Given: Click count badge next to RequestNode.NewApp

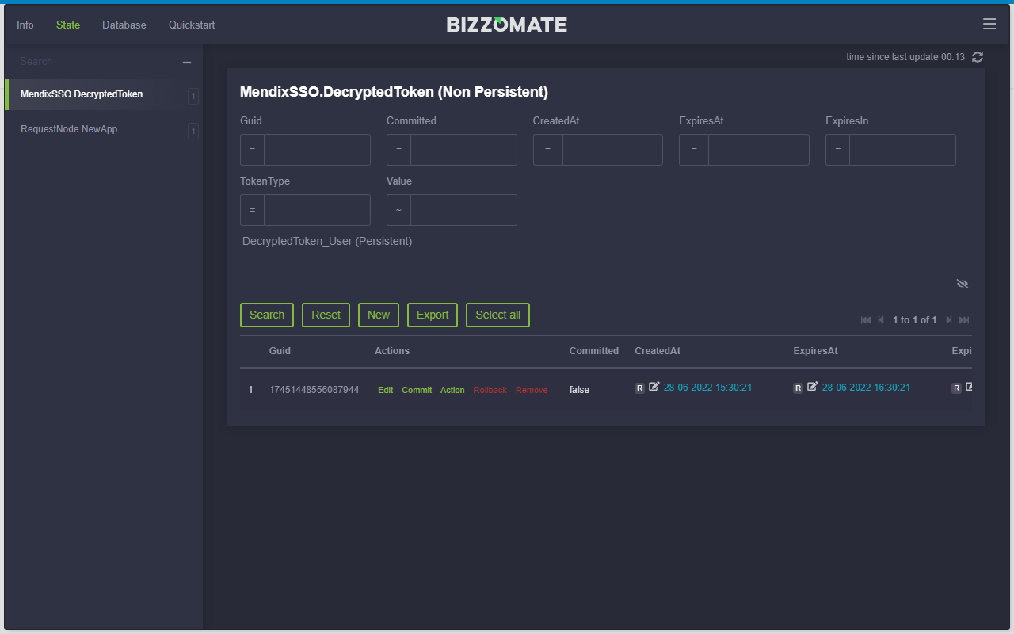Looking at the screenshot, I should click(x=193, y=131).
